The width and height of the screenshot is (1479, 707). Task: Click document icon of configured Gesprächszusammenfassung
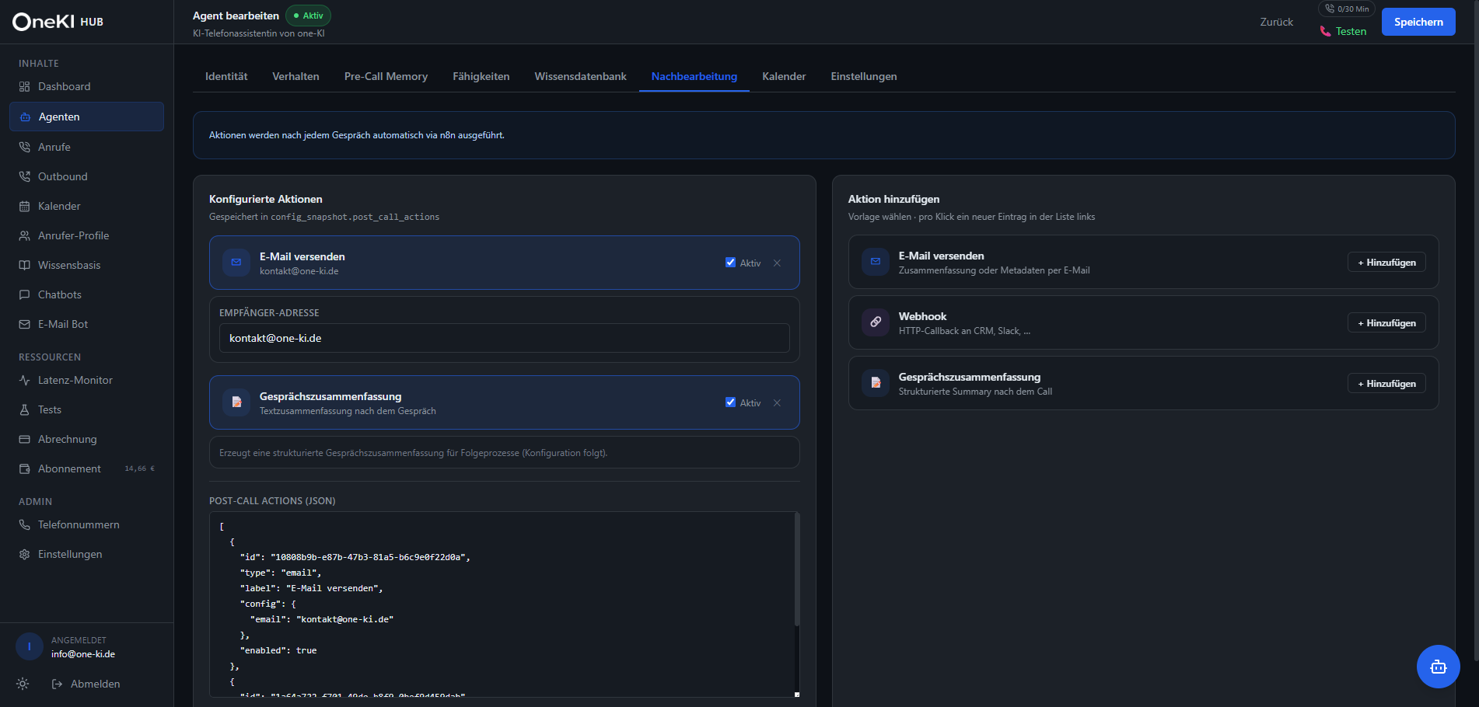point(236,402)
